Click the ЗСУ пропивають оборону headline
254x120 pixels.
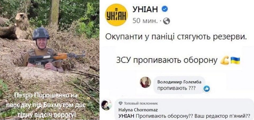pos(167,61)
